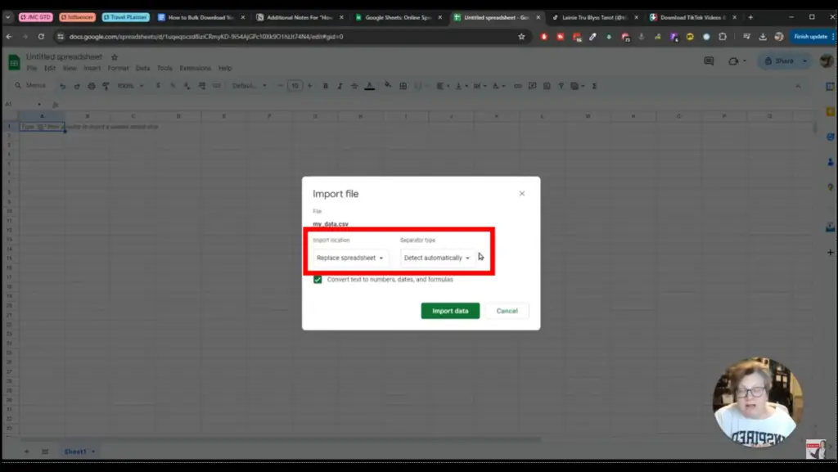The image size is (838, 472).
Task: Open the Name box dropdown
Action: [39, 104]
